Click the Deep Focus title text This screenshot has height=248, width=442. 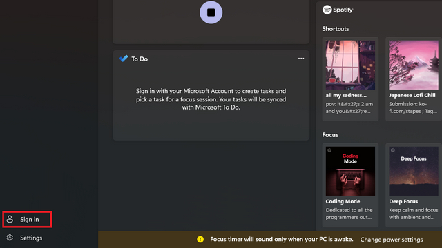click(403, 201)
